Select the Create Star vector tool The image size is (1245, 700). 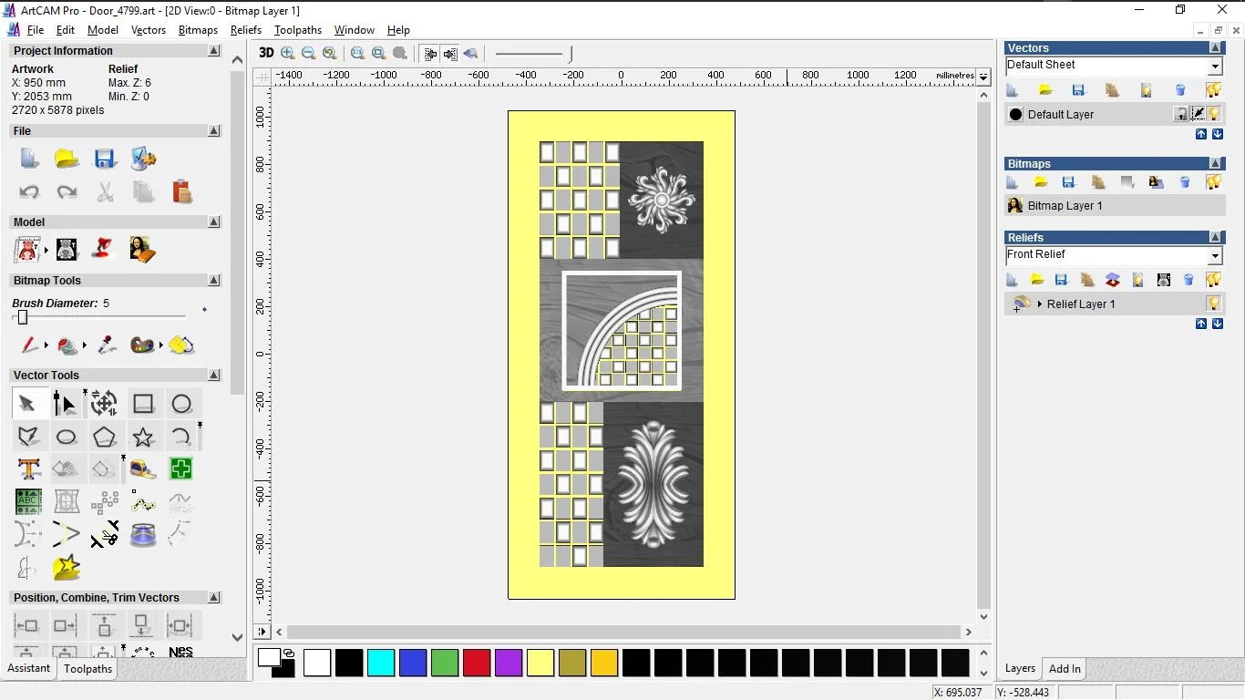[143, 437]
